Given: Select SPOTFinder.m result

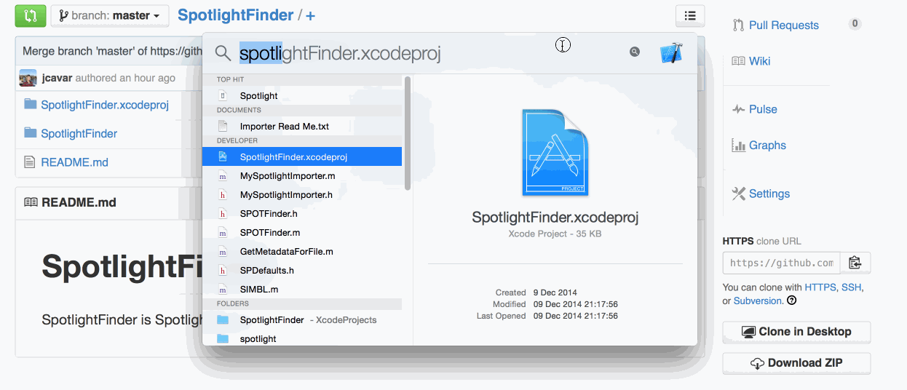Looking at the screenshot, I should (302, 232).
